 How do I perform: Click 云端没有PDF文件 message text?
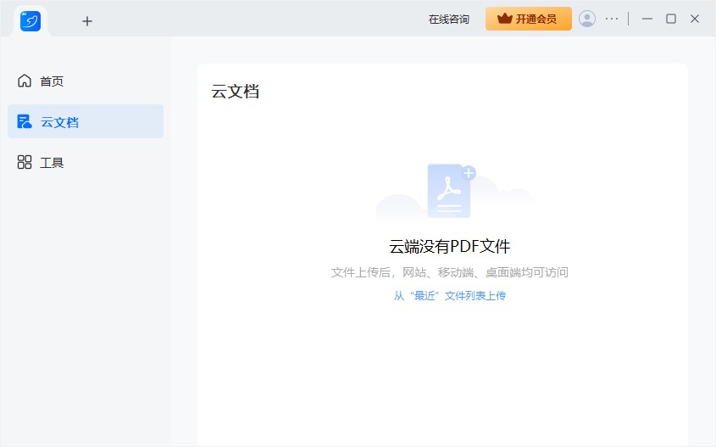click(449, 246)
